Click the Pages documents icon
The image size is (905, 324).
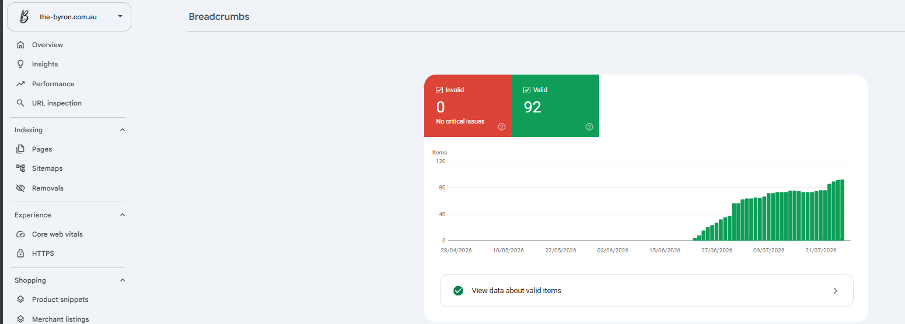(x=20, y=149)
